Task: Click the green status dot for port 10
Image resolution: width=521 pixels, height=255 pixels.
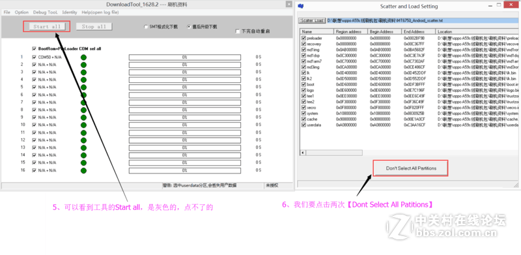Action: pyautogui.click(x=84, y=125)
